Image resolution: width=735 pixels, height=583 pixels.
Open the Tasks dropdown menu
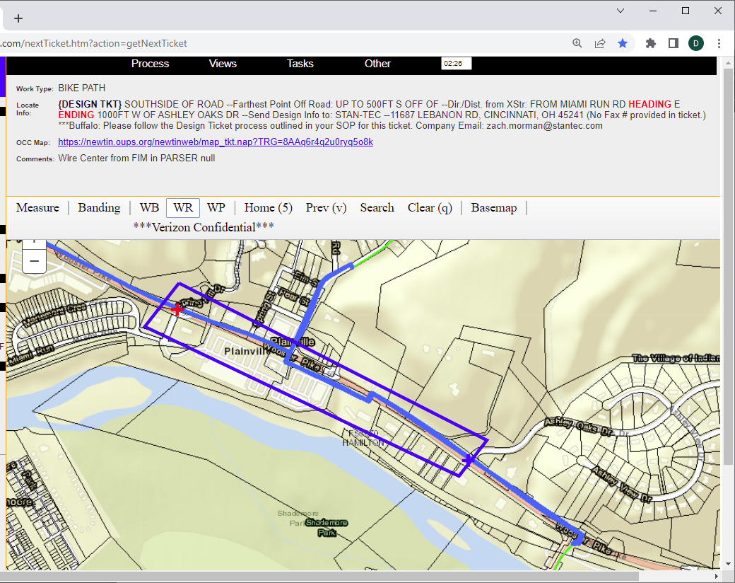300,64
